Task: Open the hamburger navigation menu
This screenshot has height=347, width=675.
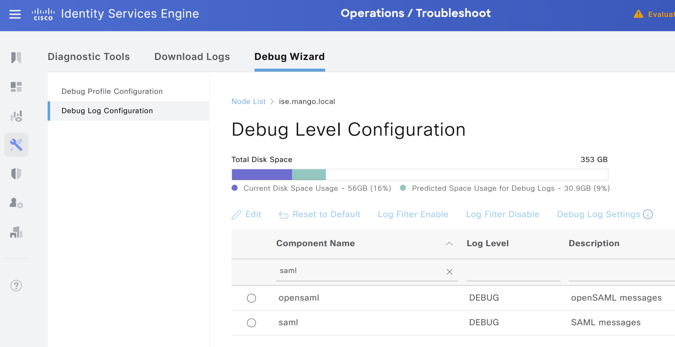Action: point(15,14)
